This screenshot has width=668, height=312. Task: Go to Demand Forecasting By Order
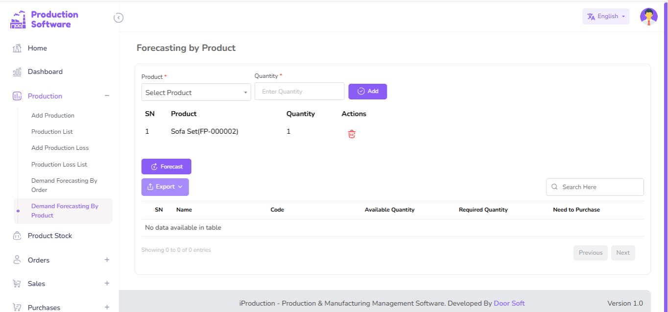coord(64,185)
